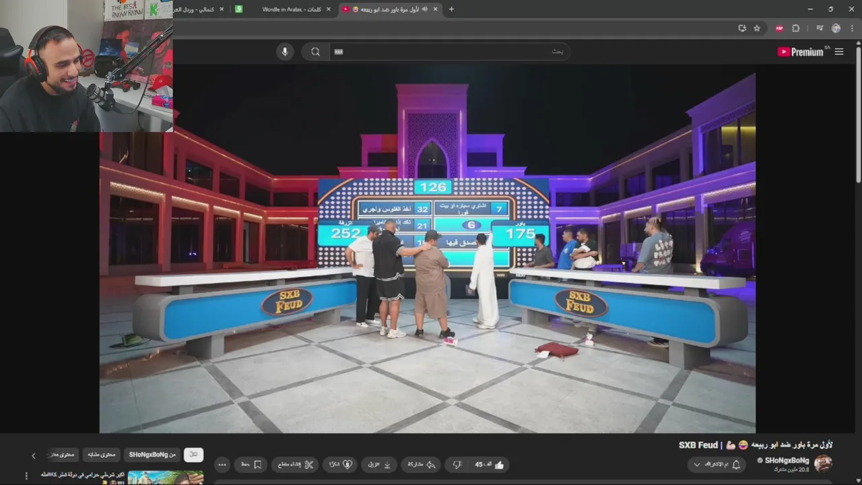Open Chrome media controls icon
Image resolution: width=862 pixels, height=485 pixels.
coord(820,28)
